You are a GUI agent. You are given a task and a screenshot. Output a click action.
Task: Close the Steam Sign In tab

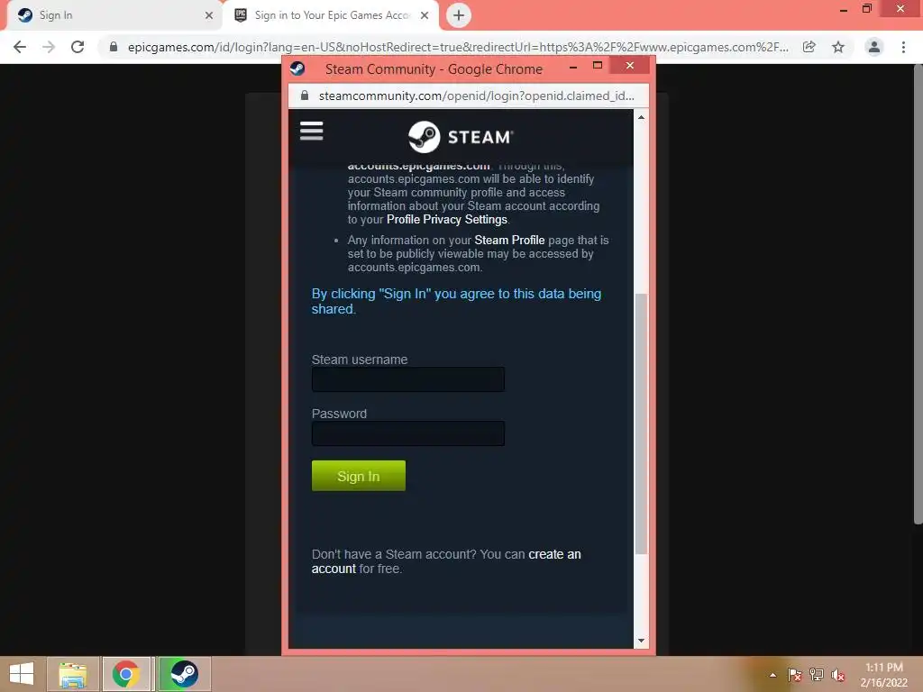coord(209,15)
